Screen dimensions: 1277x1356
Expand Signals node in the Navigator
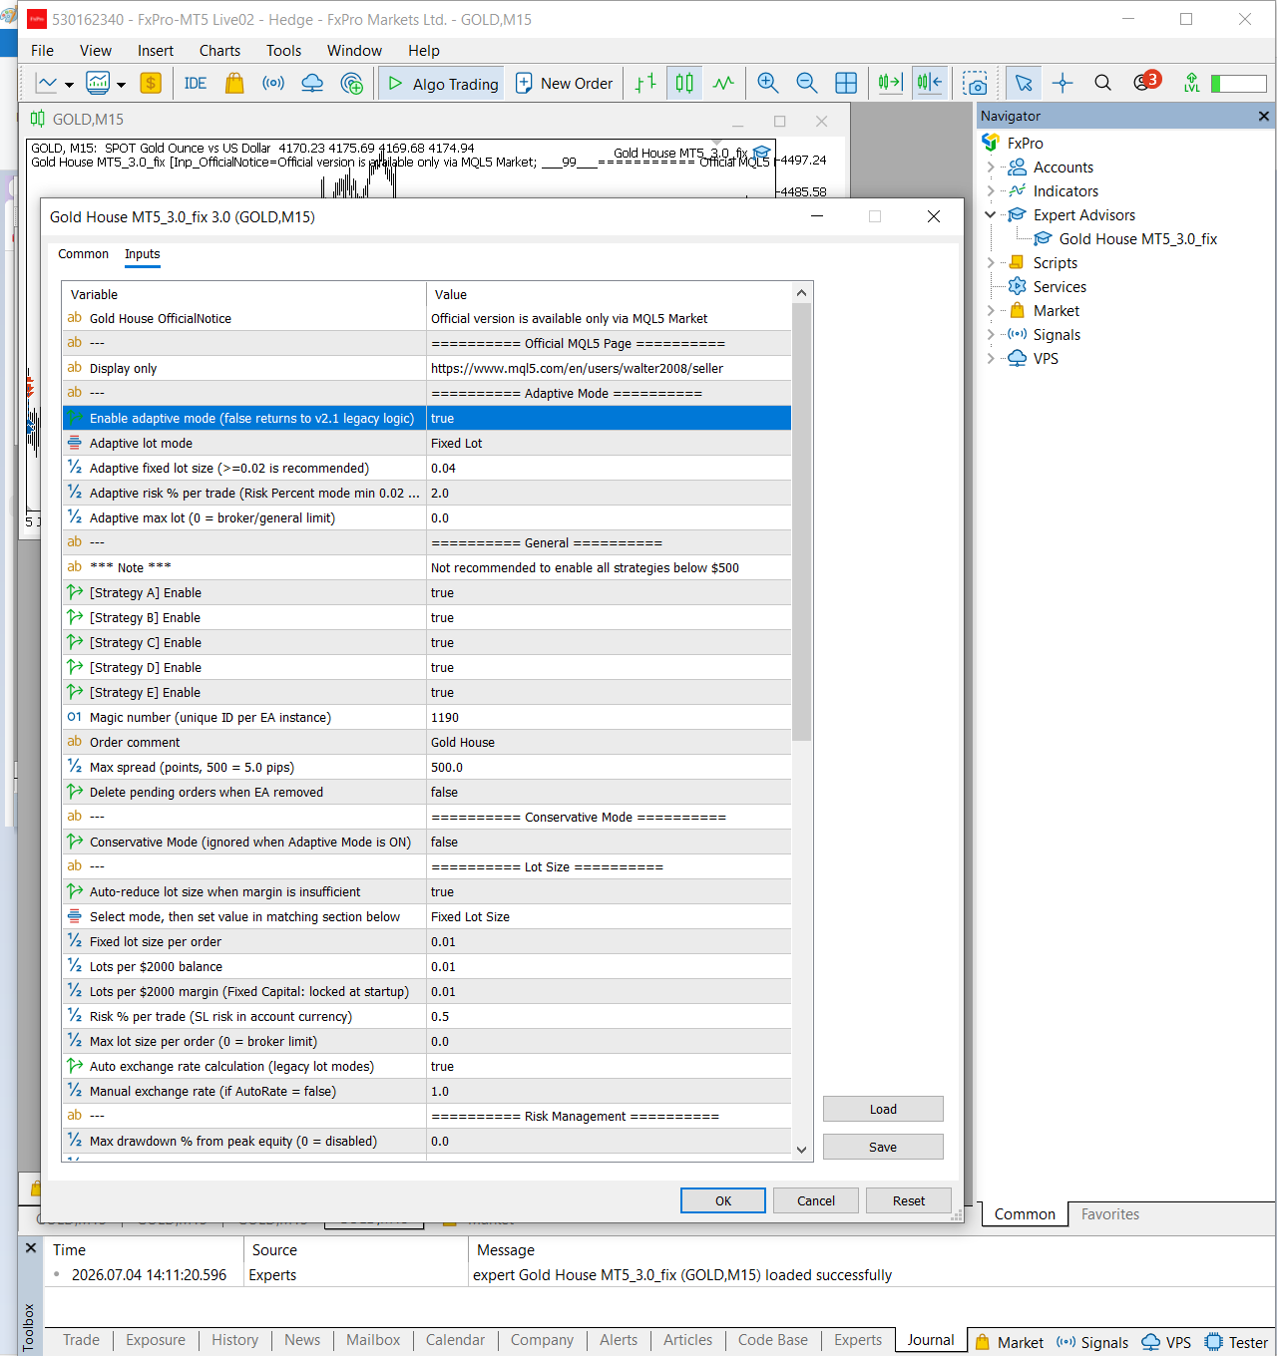click(x=990, y=335)
